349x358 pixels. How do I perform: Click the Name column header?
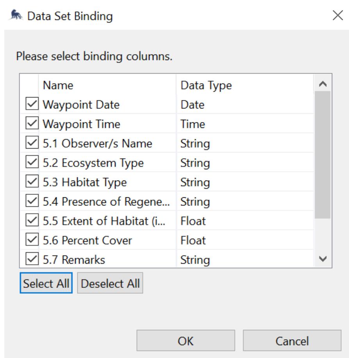click(107, 85)
